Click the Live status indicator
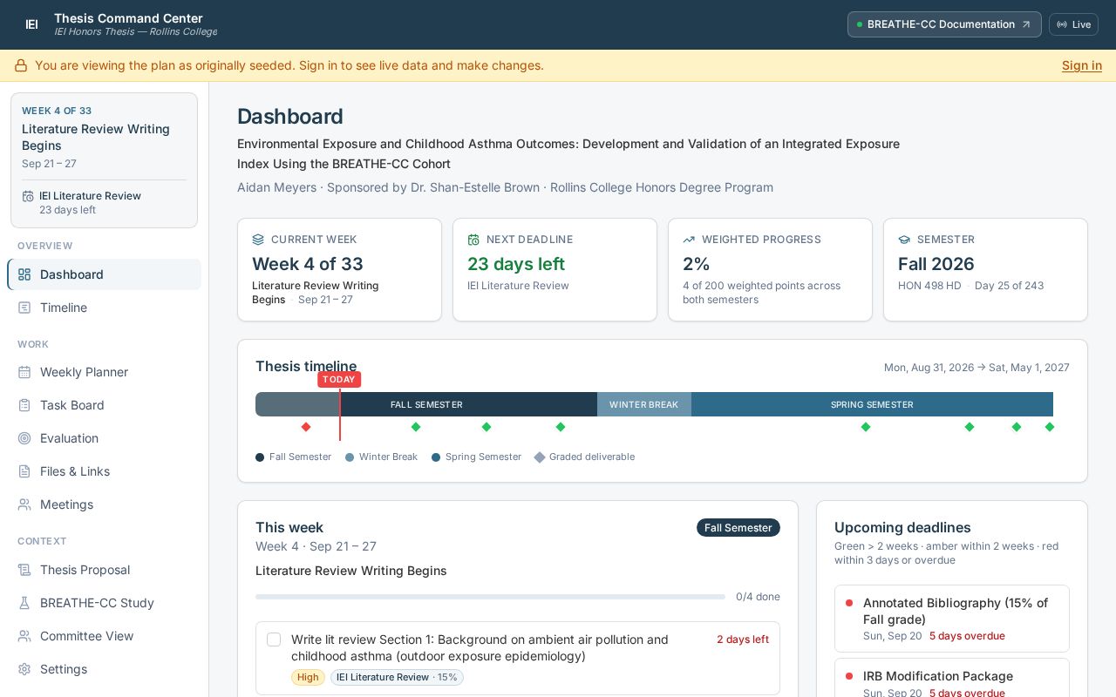Image resolution: width=1116 pixels, height=697 pixels. click(1073, 24)
